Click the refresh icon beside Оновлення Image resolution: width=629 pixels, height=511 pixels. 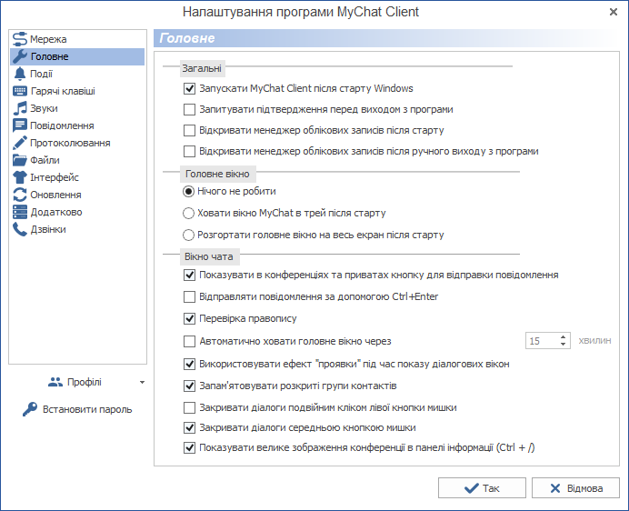[x=20, y=195]
